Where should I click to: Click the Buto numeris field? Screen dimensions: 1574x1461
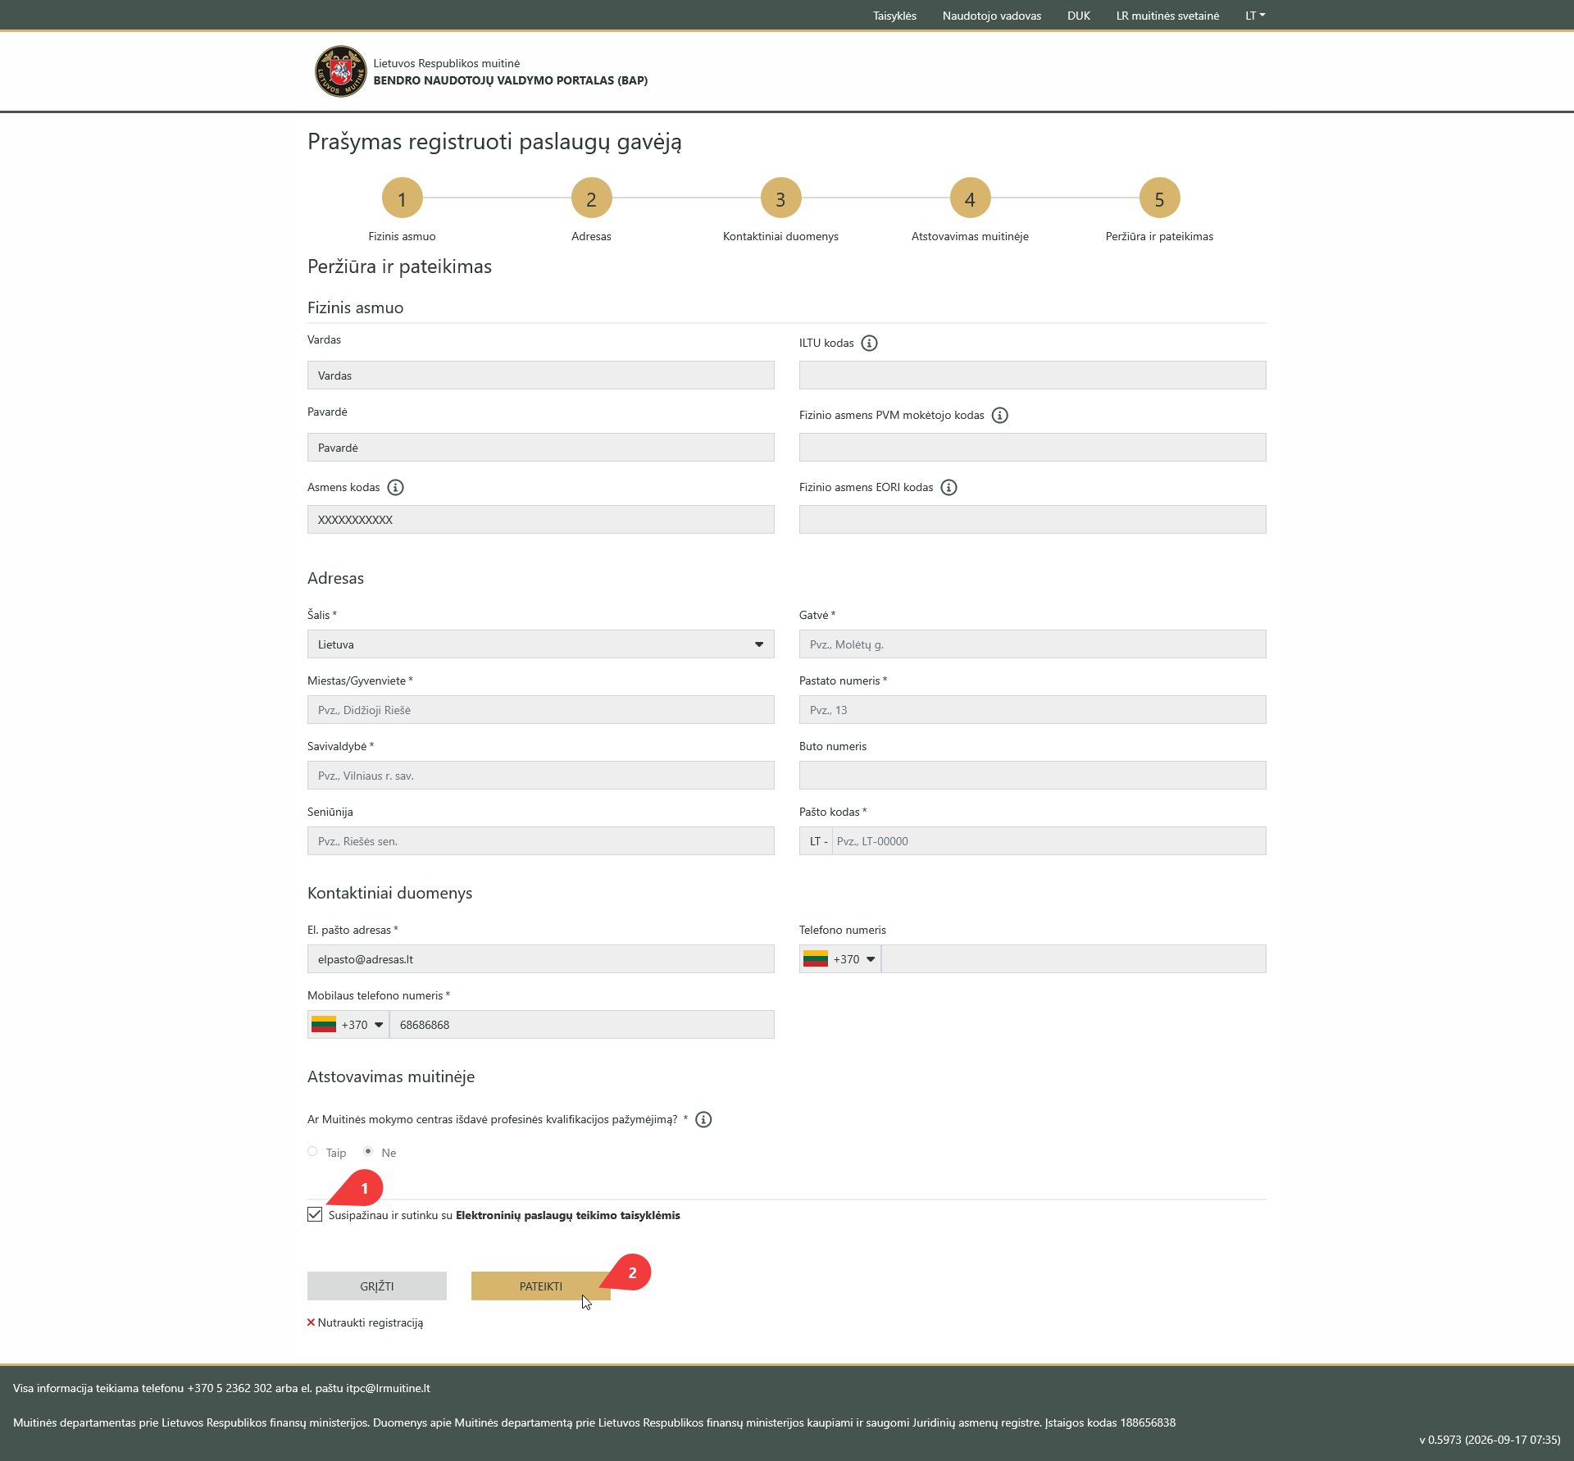pos(1033,776)
